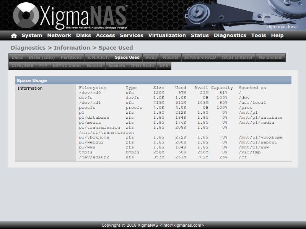Image resolution: width=306 pixels, height=229 pixels.
Task: Expand the Disks menu
Action: (x=83, y=35)
